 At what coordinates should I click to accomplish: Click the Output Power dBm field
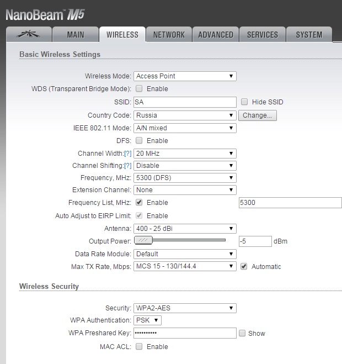coord(255,241)
